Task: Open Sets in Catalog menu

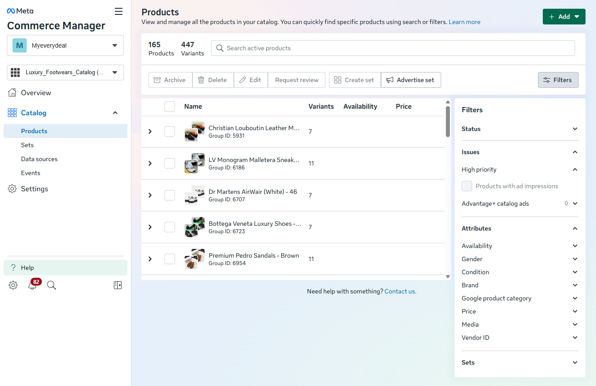Action: coord(27,145)
